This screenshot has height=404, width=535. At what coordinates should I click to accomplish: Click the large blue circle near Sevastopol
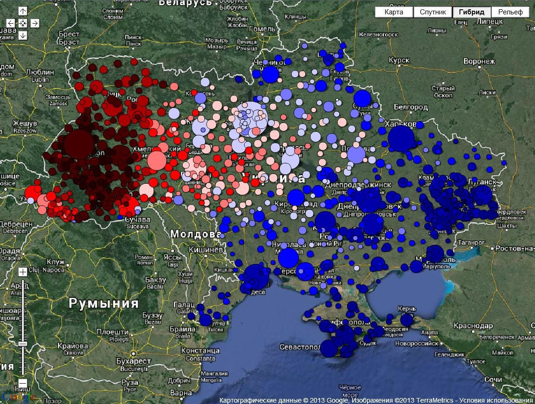coord(329,349)
